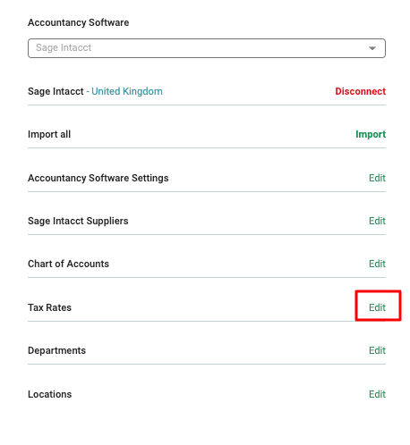Select the Chart of Accounts label
The image size is (410, 445).
pyautogui.click(x=68, y=264)
